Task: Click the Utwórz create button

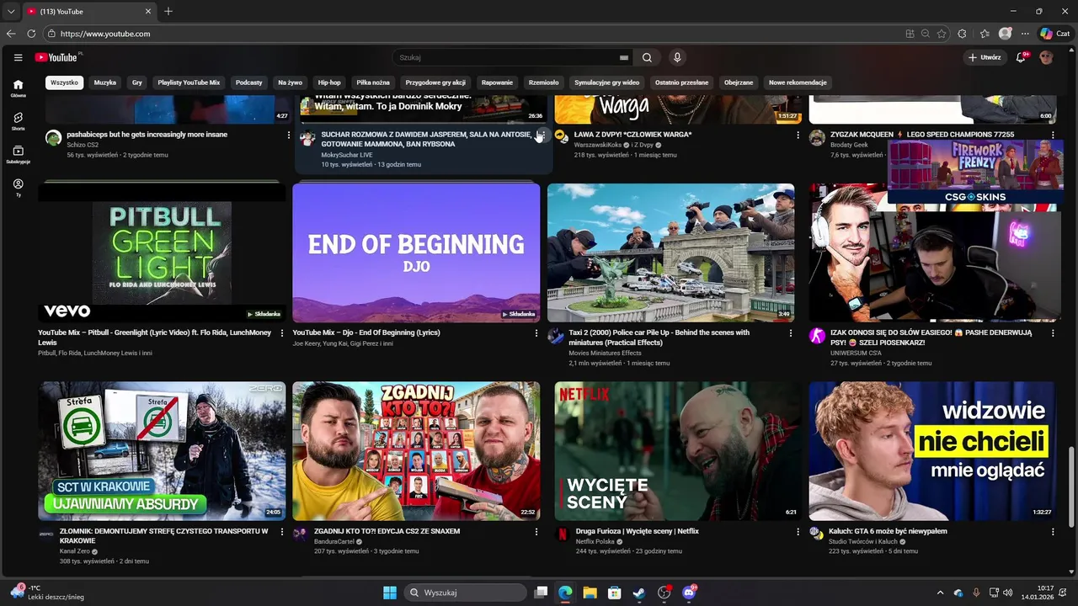Action: (x=985, y=57)
